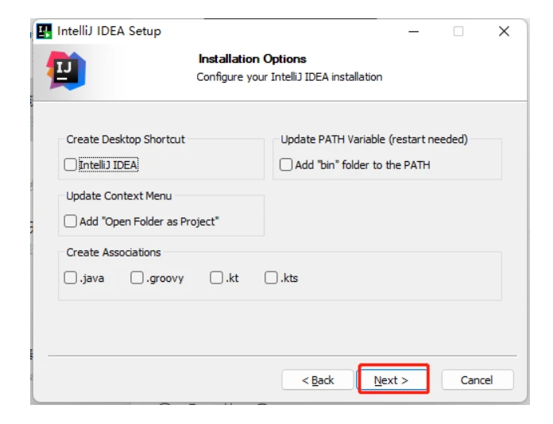Enable the .kts file association
This screenshot has height=424, width=553.
[x=272, y=278]
